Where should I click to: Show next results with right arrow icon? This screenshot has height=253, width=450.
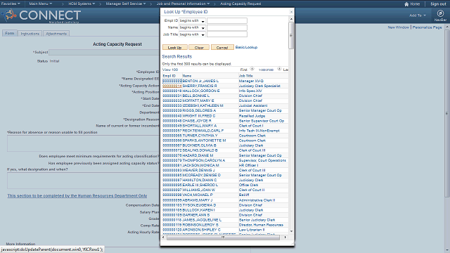(279, 69)
